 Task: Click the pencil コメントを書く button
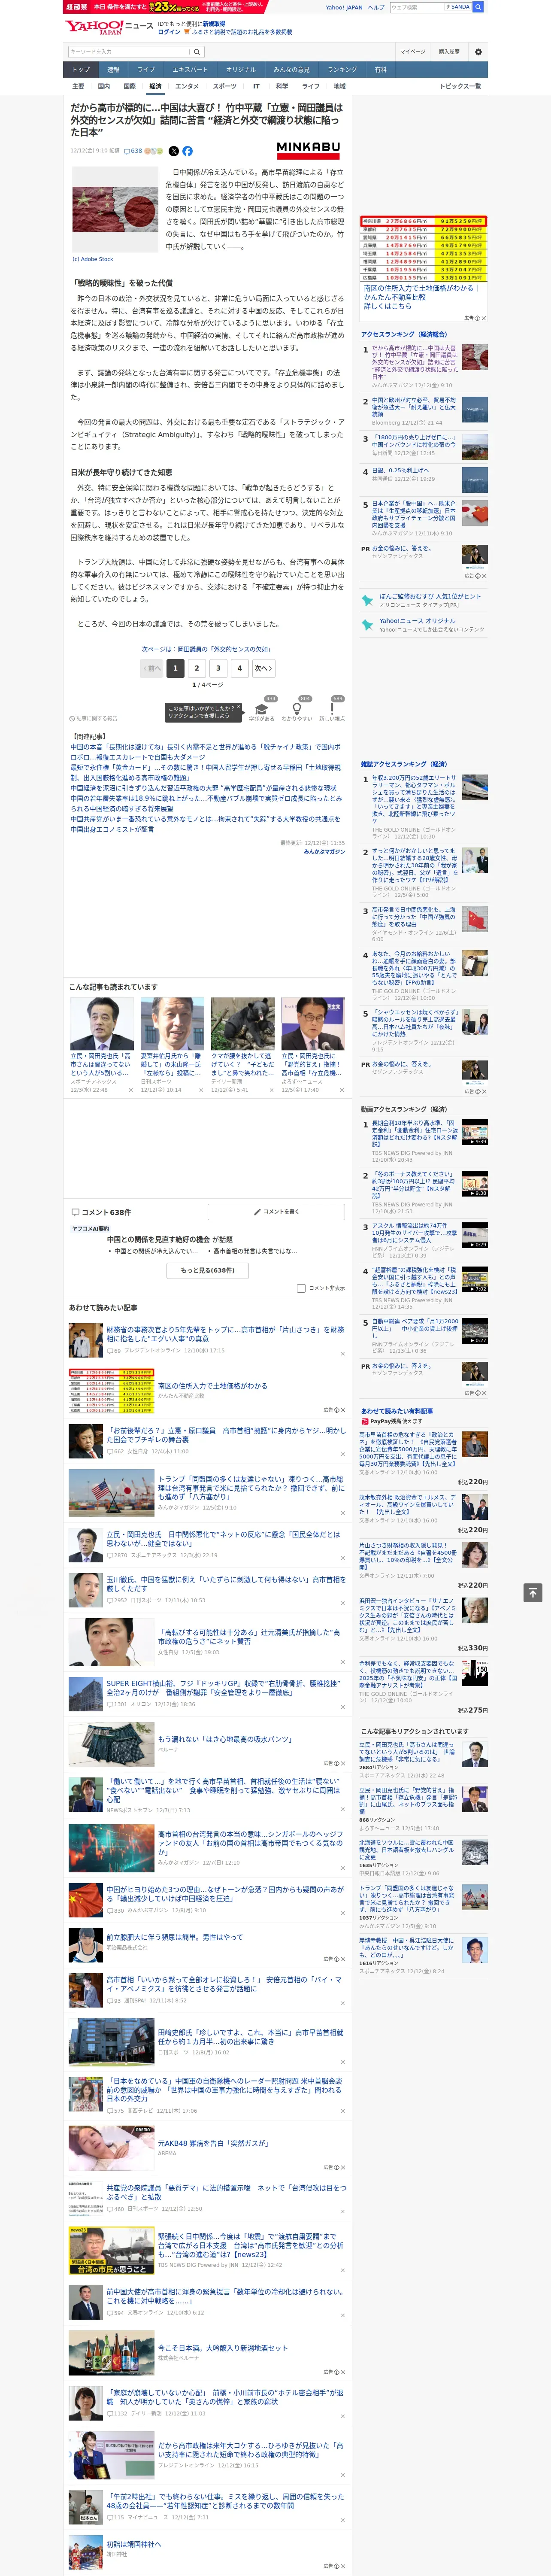(277, 1212)
